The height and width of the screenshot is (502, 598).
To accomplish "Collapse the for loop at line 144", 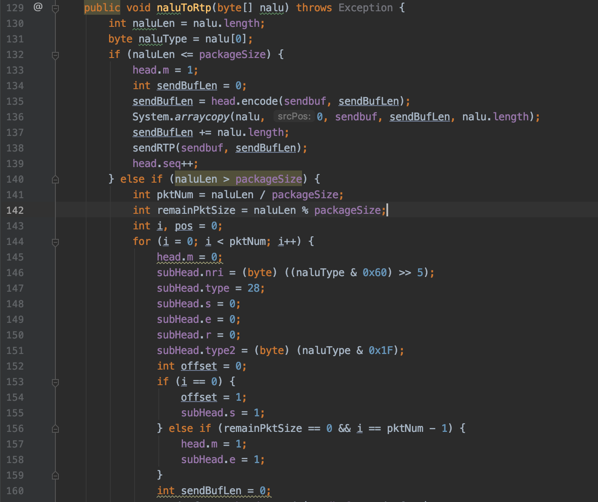I will (x=55, y=241).
